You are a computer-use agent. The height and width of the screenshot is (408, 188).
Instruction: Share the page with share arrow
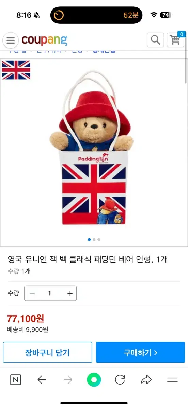point(146,380)
